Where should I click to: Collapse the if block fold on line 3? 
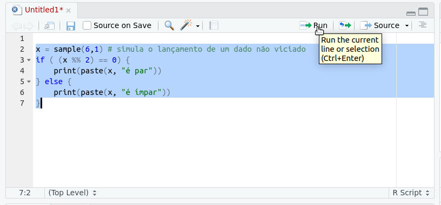(29, 60)
